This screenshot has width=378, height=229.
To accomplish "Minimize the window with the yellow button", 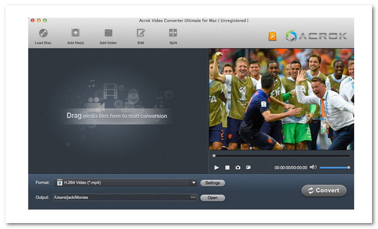I will 39,20.
